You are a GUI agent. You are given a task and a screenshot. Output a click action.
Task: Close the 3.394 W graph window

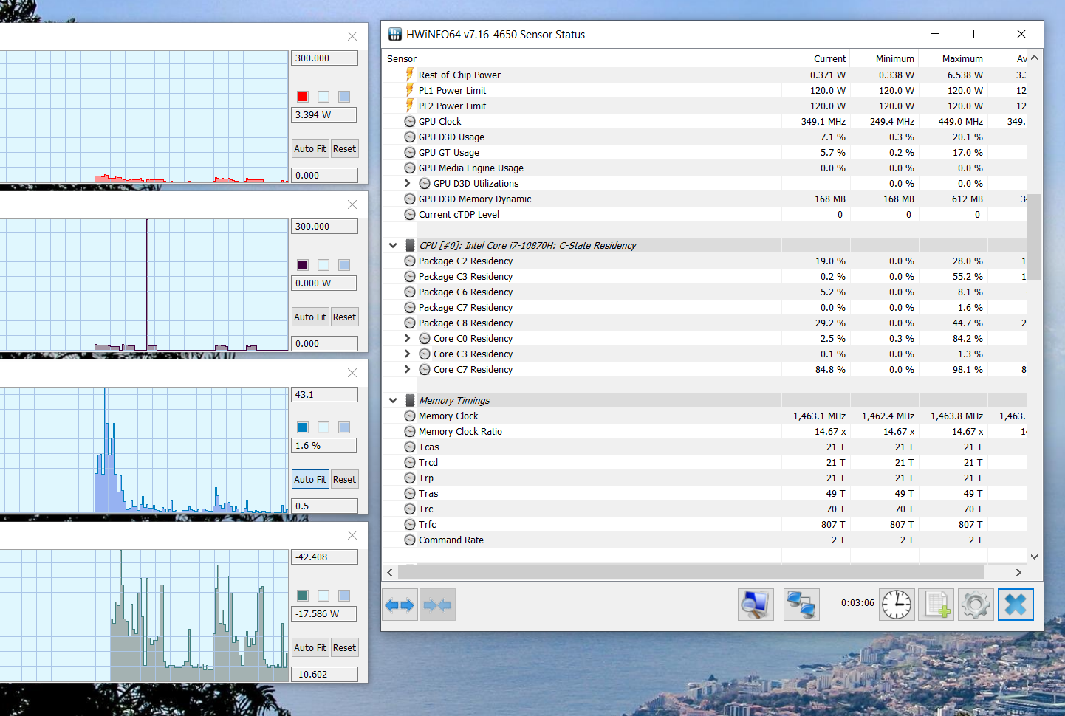(x=352, y=36)
